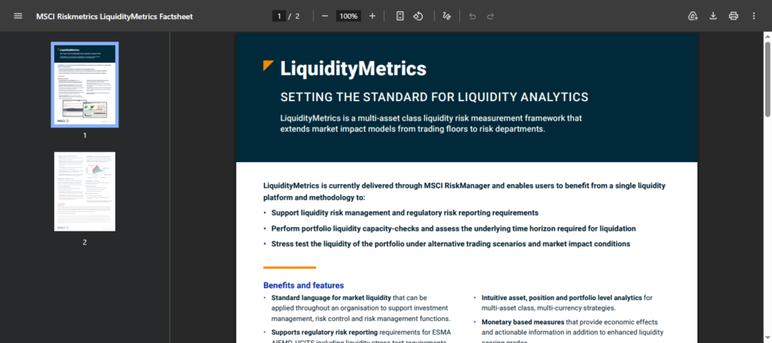Click 'Intuitive asset, position and portfolio level analytics'

(562, 298)
